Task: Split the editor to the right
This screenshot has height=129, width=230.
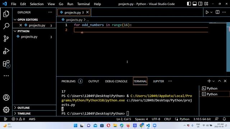Action: pyautogui.click(x=217, y=12)
